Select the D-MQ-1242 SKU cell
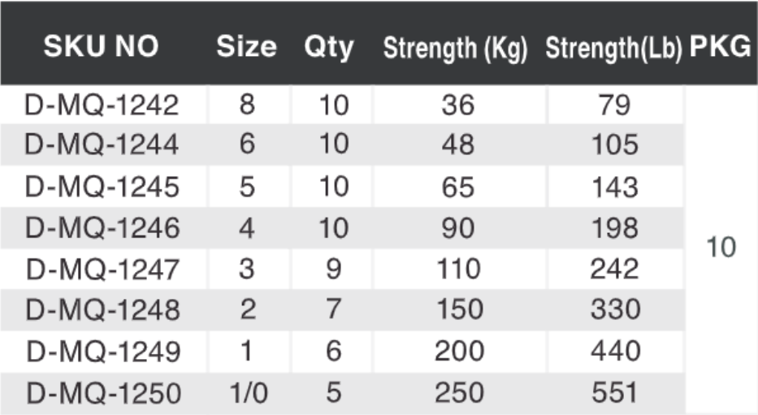Image resolution: width=758 pixels, height=415 pixels. pos(102,105)
